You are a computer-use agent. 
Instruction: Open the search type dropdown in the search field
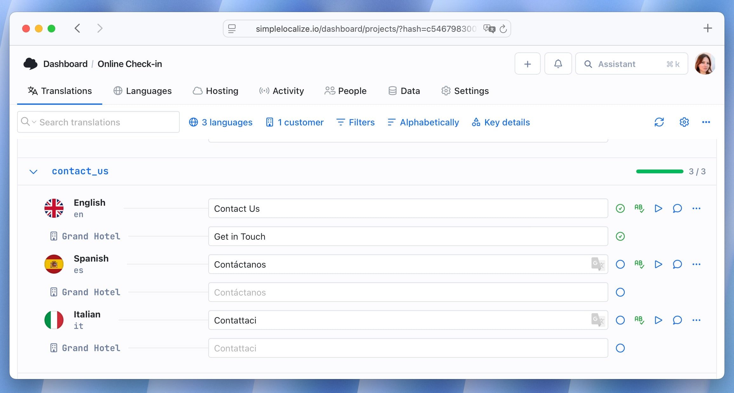click(33, 122)
